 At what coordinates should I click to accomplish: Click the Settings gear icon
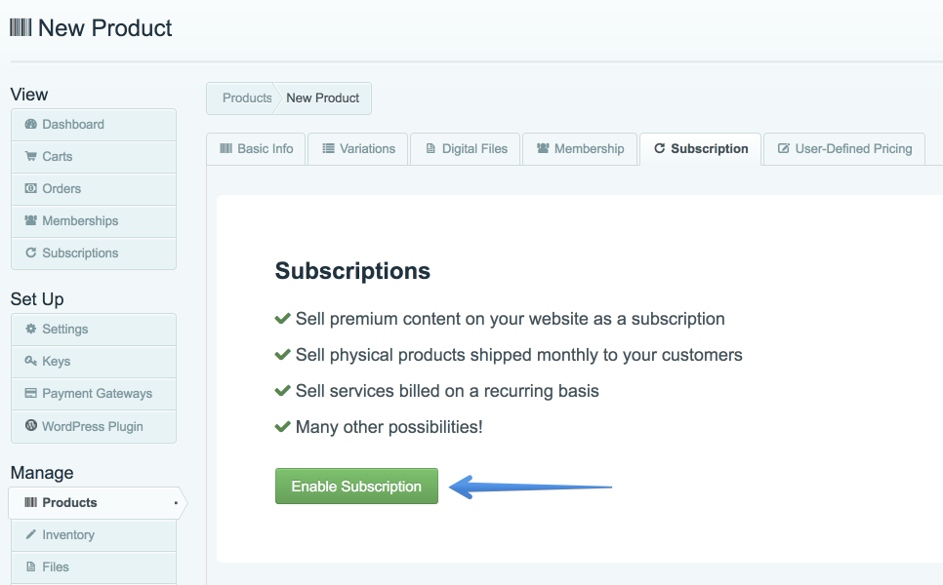pos(30,330)
